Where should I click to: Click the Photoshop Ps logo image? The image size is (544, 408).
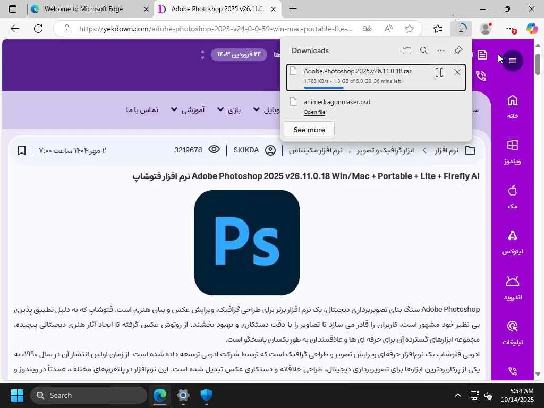(246, 242)
